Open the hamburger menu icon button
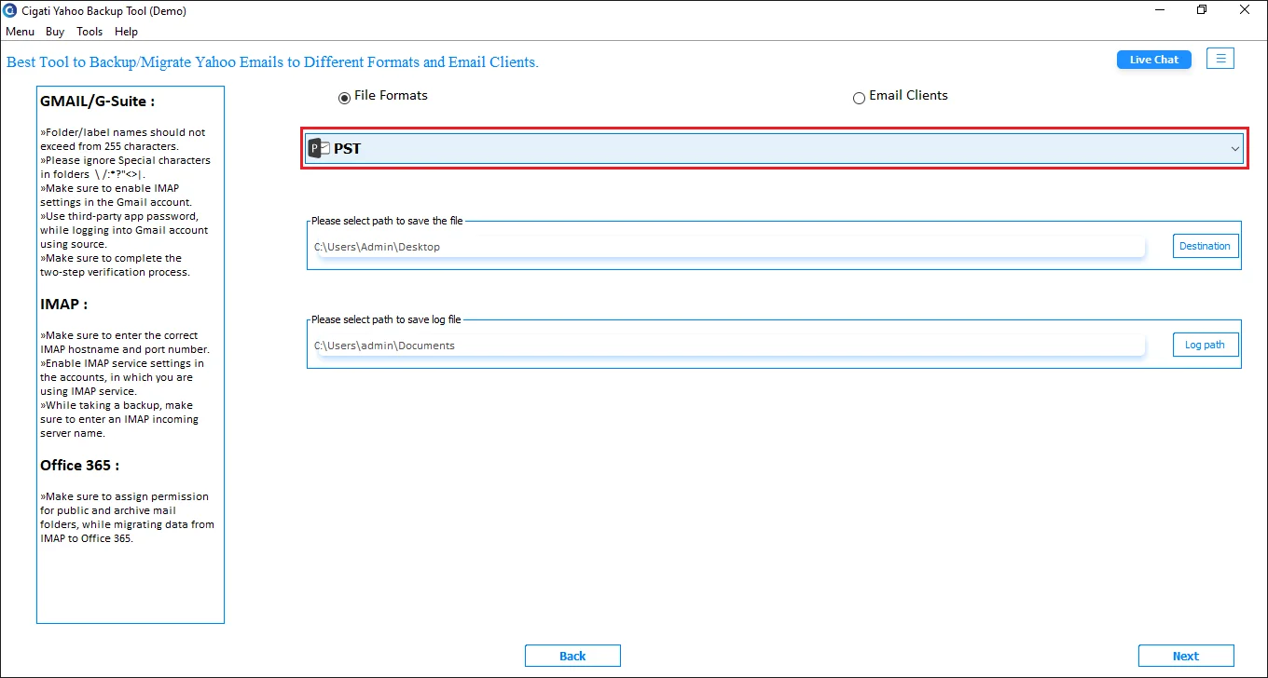Screen dimensions: 1268x678 [x=1220, y=59]
